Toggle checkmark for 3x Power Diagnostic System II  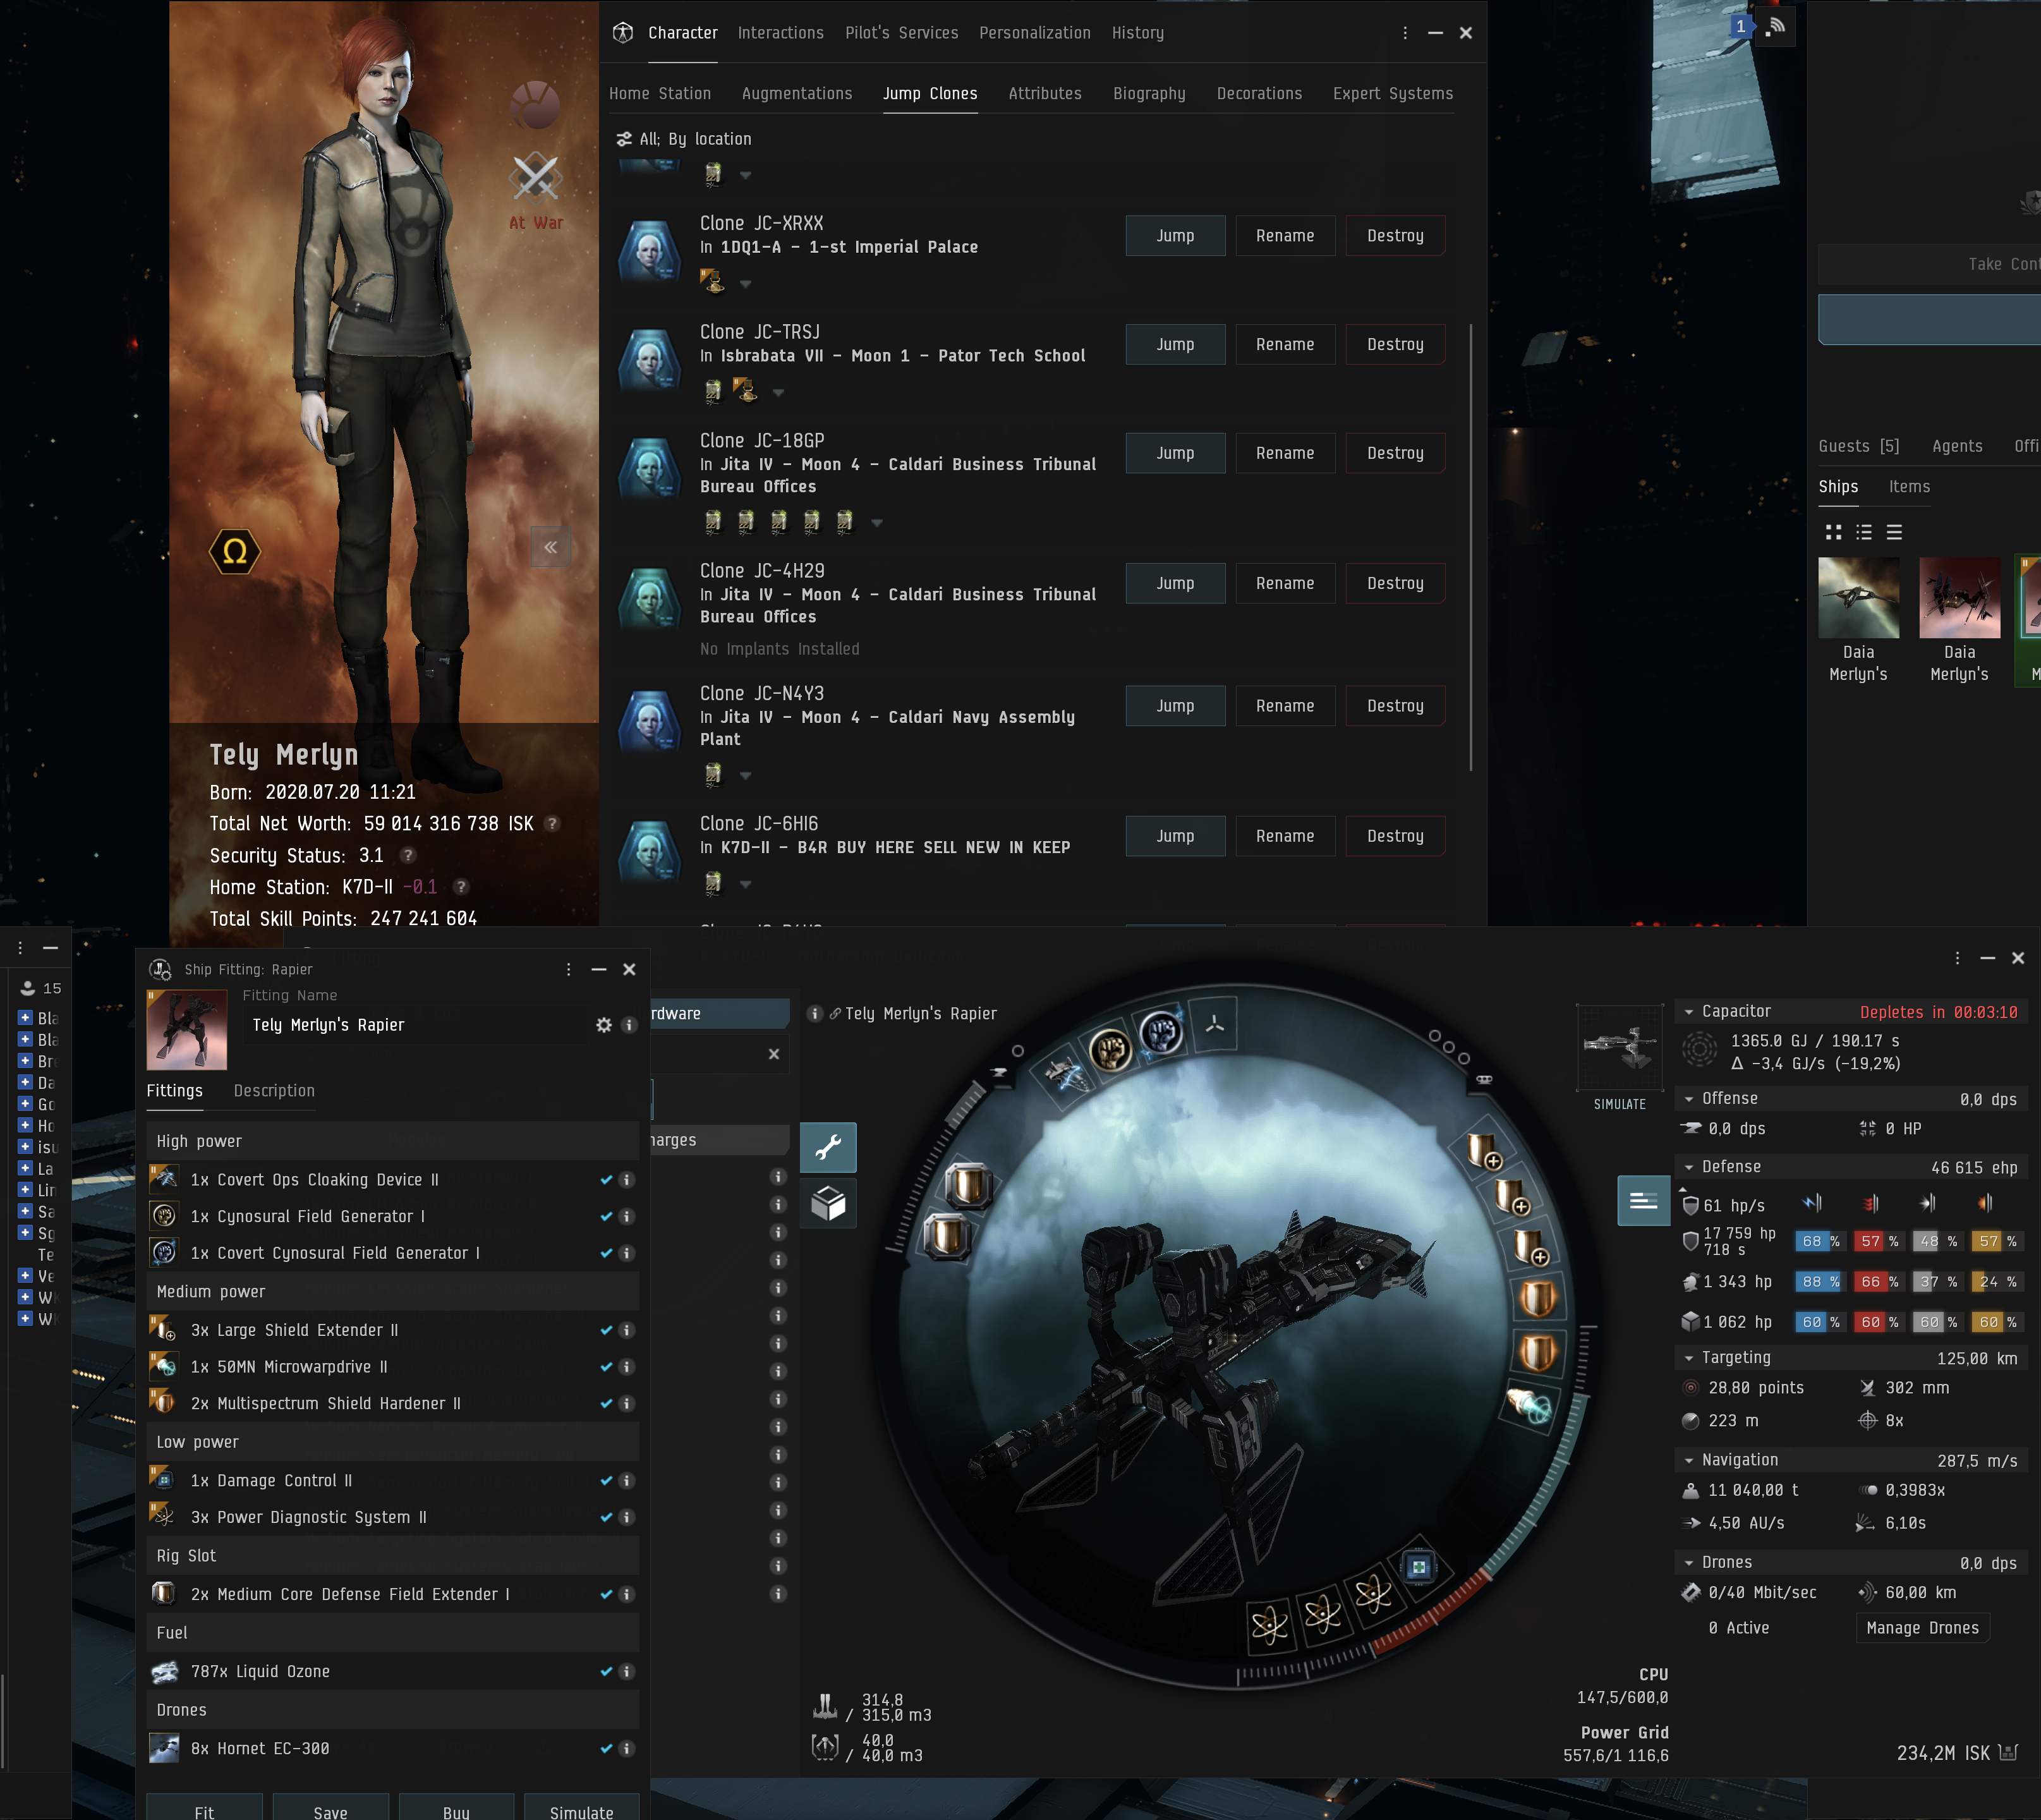click(606, 1517)
